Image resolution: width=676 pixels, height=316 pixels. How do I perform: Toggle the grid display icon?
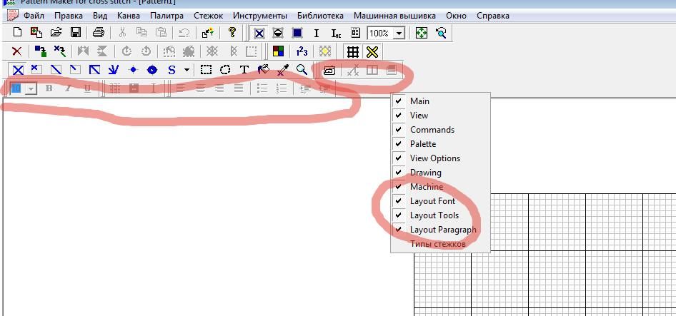[x=352, y=51]
